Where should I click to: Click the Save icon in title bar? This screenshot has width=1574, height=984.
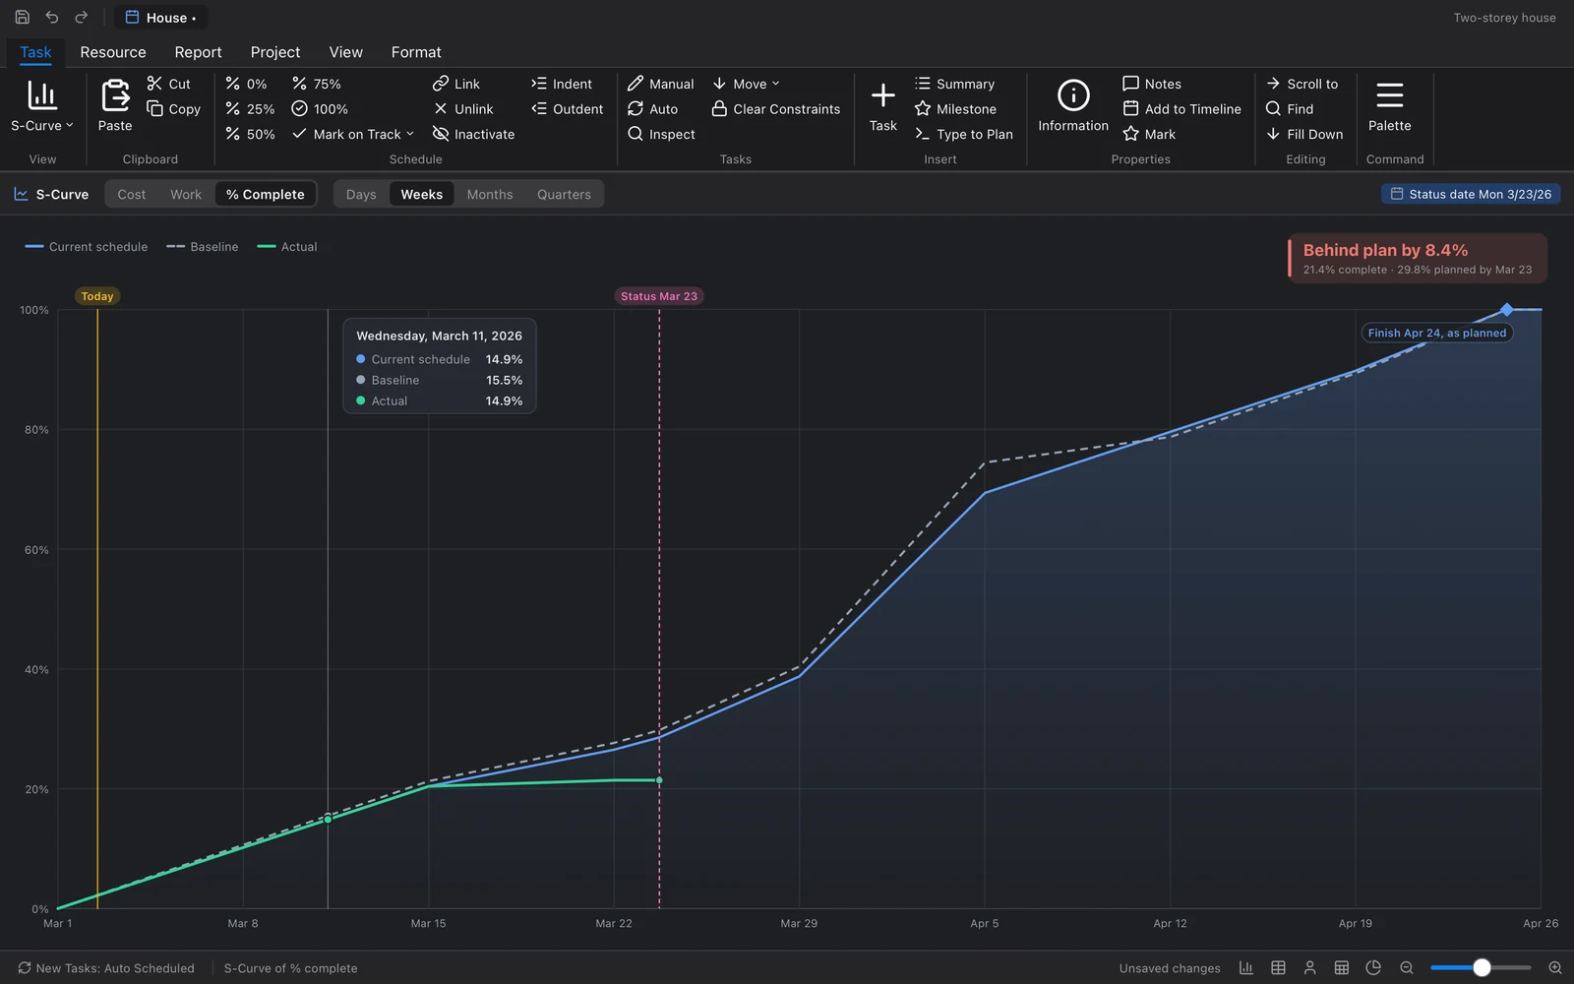coord(22,18)
